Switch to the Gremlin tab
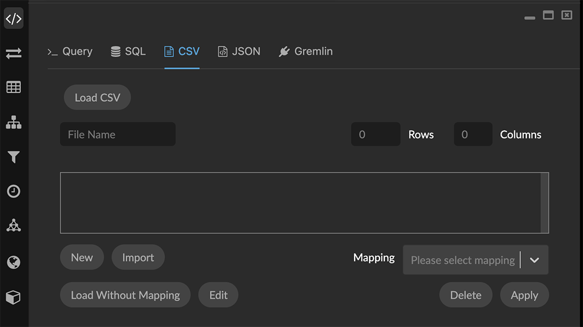This screenshot has height=327, width=583. [306, 52]
